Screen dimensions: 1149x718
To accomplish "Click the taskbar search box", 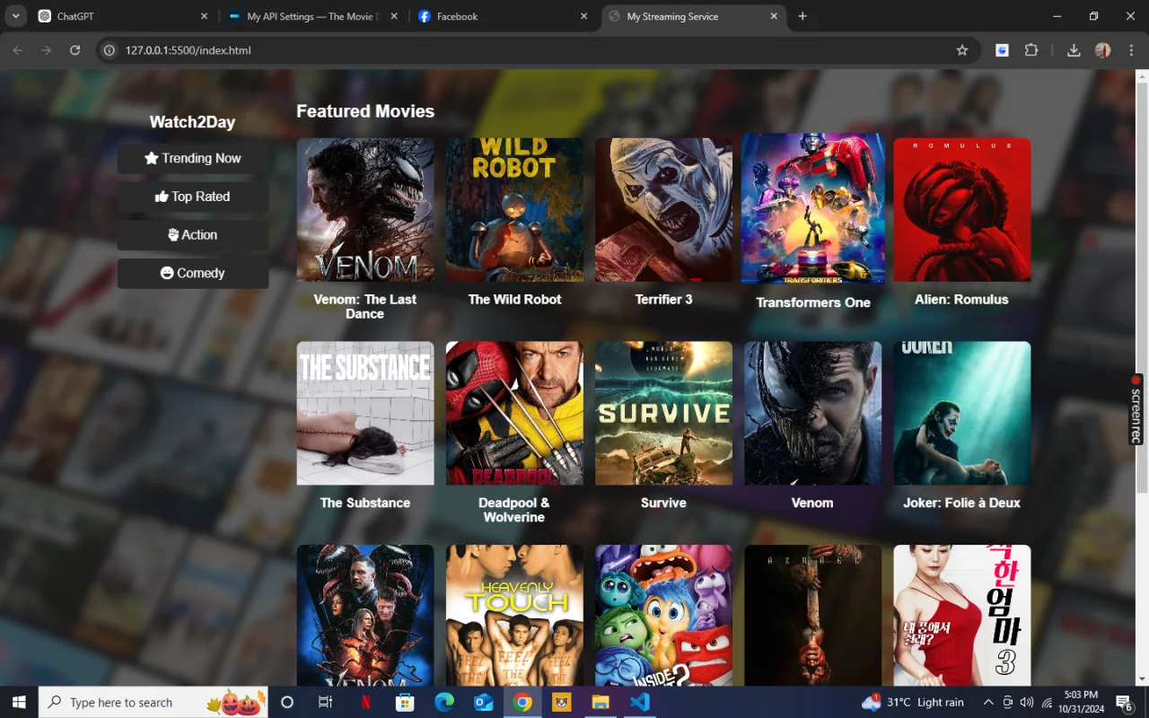I will coord(153,702).
